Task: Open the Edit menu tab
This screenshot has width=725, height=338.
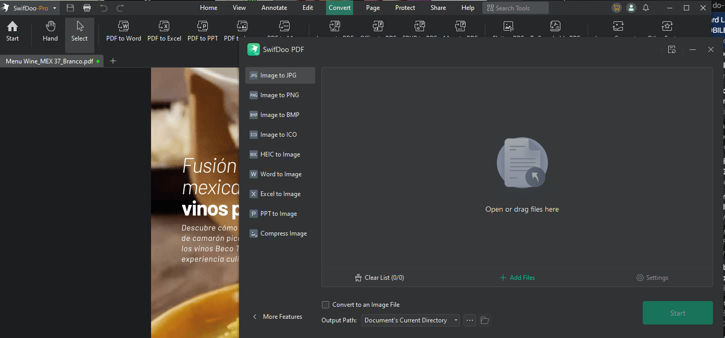Action: [x=308, y=8]
